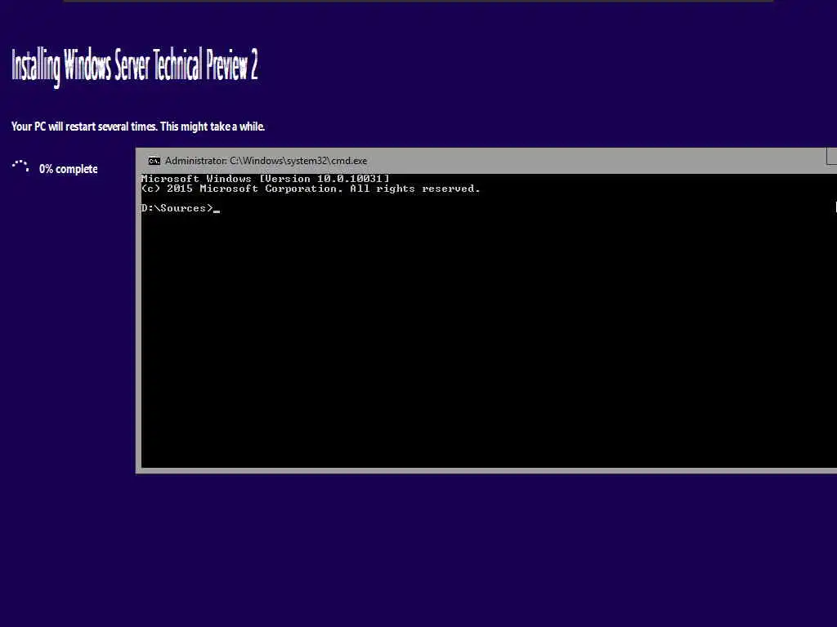Click the 'Your PC will restart several times' message
Image resolution: width=837 pixels, height=627 pixels.
click(138, 127)
